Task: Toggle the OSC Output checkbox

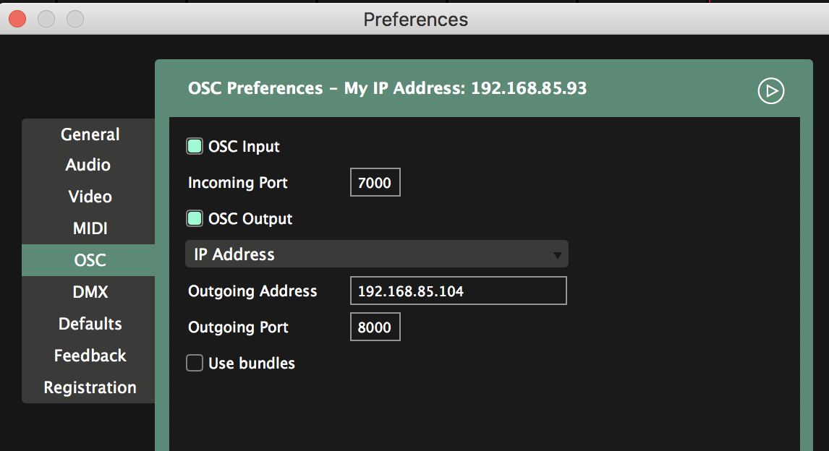Action: [x=195, y=219]
